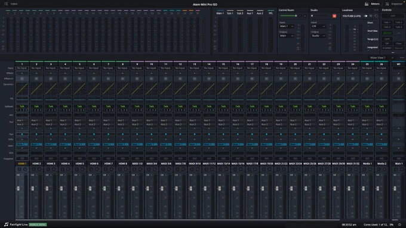
Task: Select the Main 1 output meter label
Action: 220,13
